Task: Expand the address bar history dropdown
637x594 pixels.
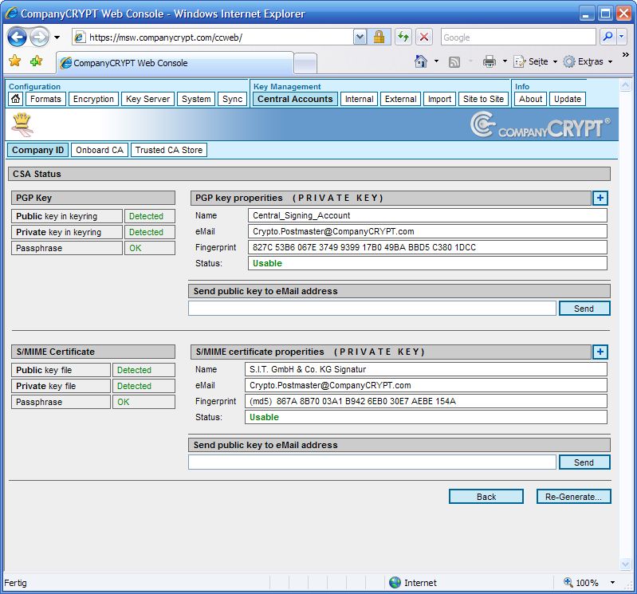Action: tap(360, 37)
